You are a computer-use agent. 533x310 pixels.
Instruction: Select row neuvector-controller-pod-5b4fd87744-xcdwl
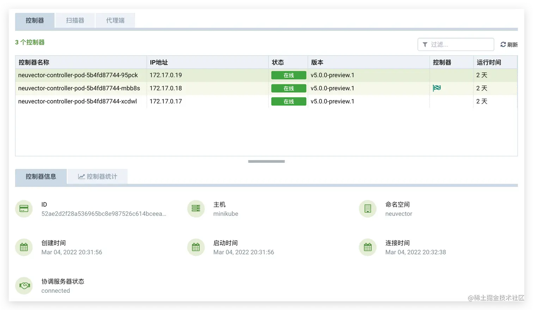(x=266, y=101)
